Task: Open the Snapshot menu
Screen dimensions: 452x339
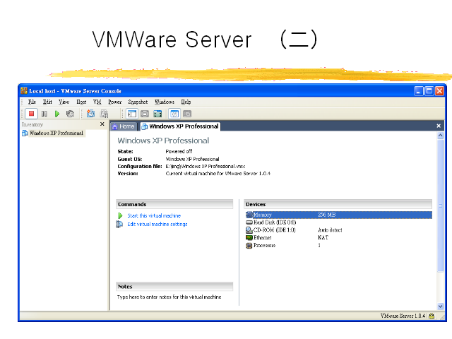Action: [138, 102]
